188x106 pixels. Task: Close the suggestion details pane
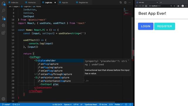click(x=129, y=60)
